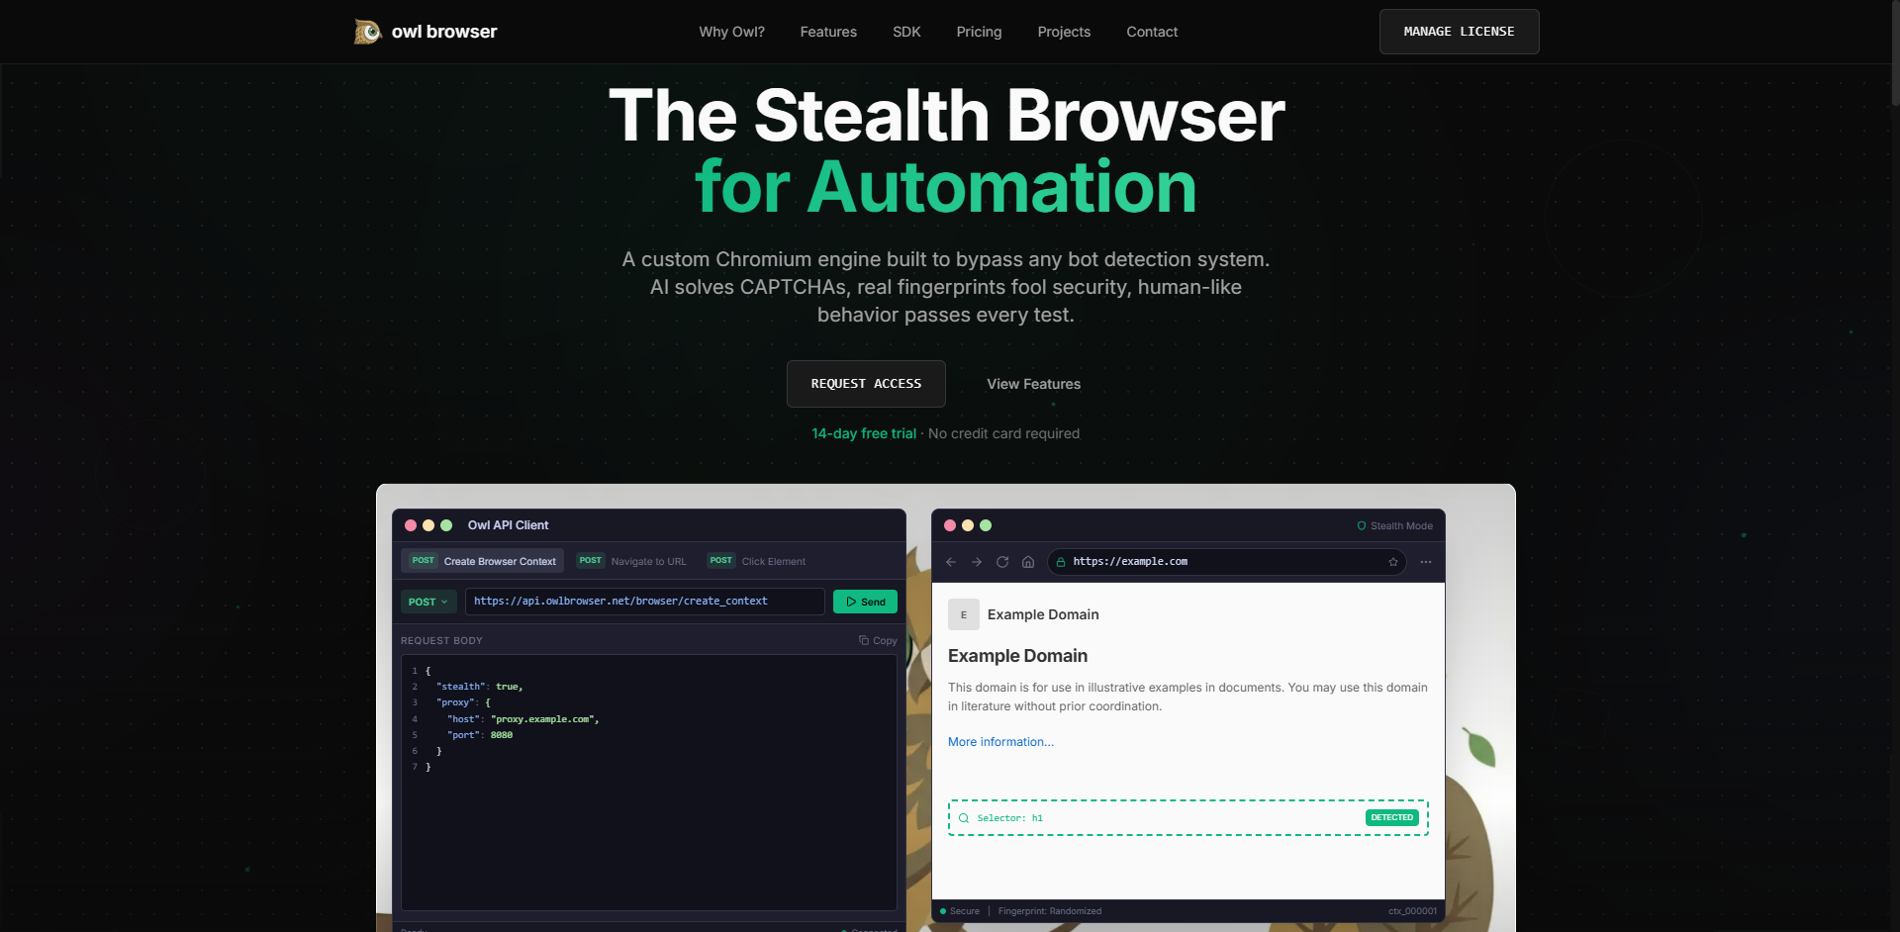Click the owl browser logo icon

tap(367, 31)
